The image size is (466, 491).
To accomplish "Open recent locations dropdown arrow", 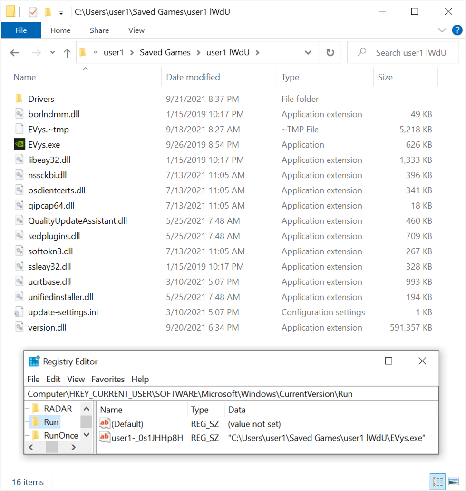I will [52, 52].
